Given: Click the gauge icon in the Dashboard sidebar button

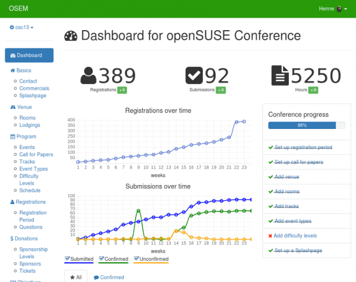Looking at the screenshot, I should pos(13,55).
